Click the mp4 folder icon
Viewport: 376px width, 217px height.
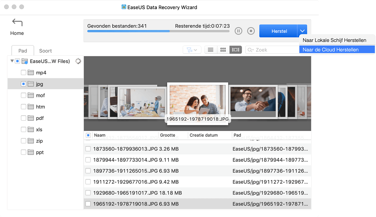click(x=31, y=73)
